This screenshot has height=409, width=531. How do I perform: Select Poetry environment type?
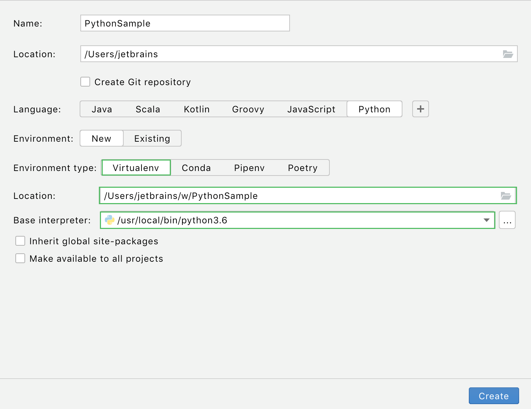(x=303, y=168)
